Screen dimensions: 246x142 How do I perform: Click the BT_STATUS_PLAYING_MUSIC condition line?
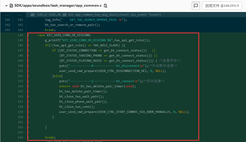[x=120, y=61]
